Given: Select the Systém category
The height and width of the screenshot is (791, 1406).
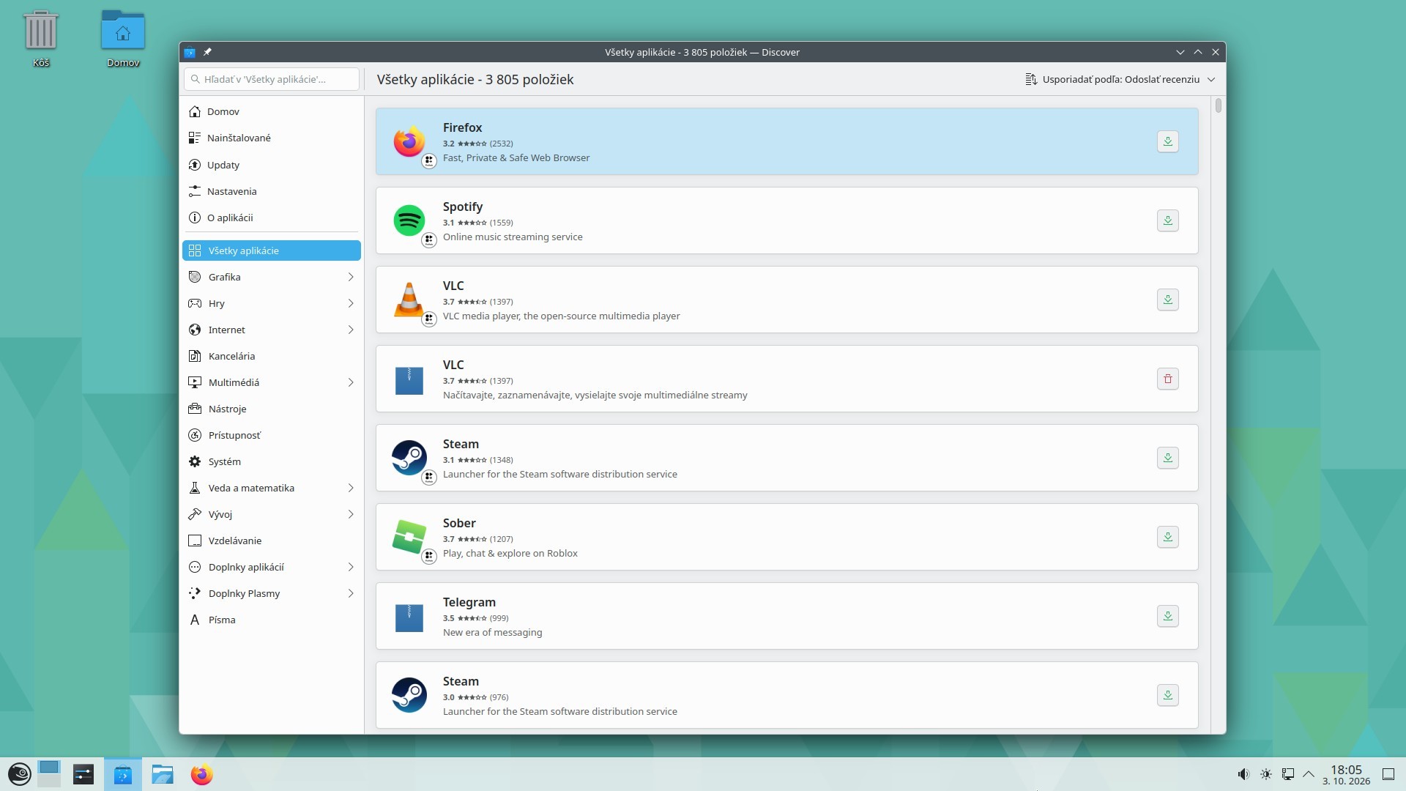Looking at the screenshot, I should coord(272,461).
